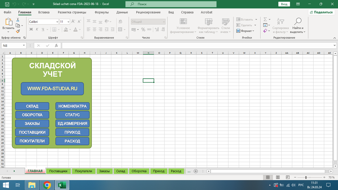Switch to the Данные ribbon tab

click(122, 12)
